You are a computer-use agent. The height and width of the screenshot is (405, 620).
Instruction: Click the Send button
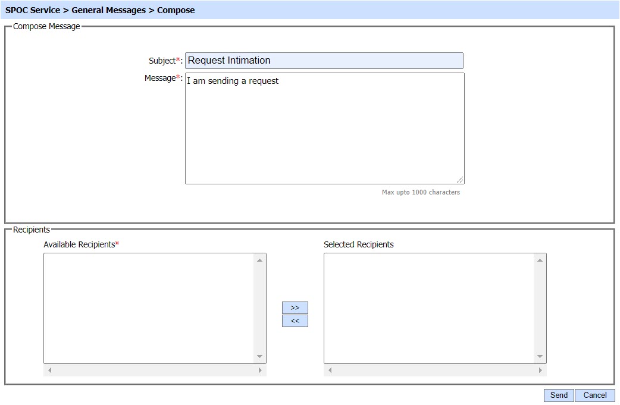pos(559,395)
